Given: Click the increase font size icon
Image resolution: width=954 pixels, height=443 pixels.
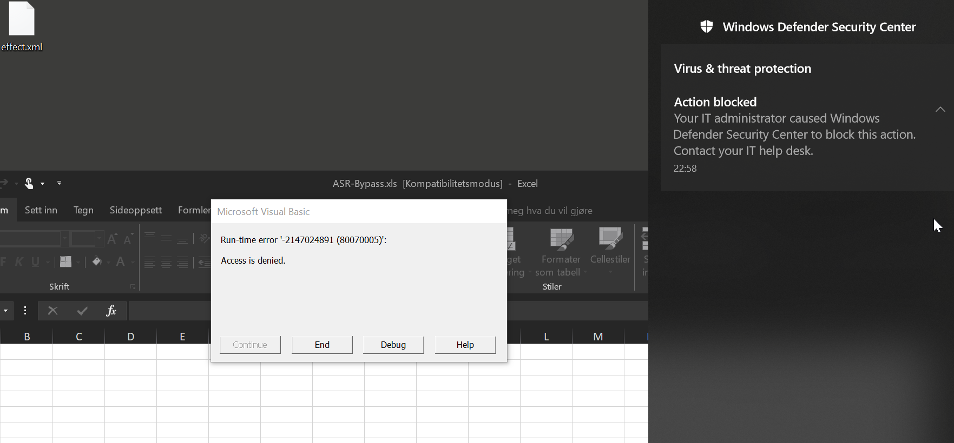Looking at the screenshot, I should [x=113, y=239].
